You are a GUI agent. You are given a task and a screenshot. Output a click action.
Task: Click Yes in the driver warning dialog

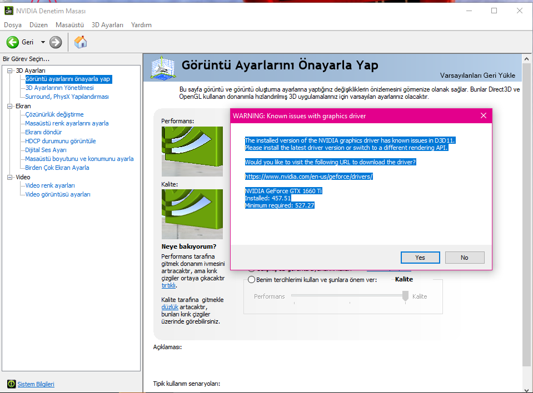pyautogui.click(x=420, y=258)
